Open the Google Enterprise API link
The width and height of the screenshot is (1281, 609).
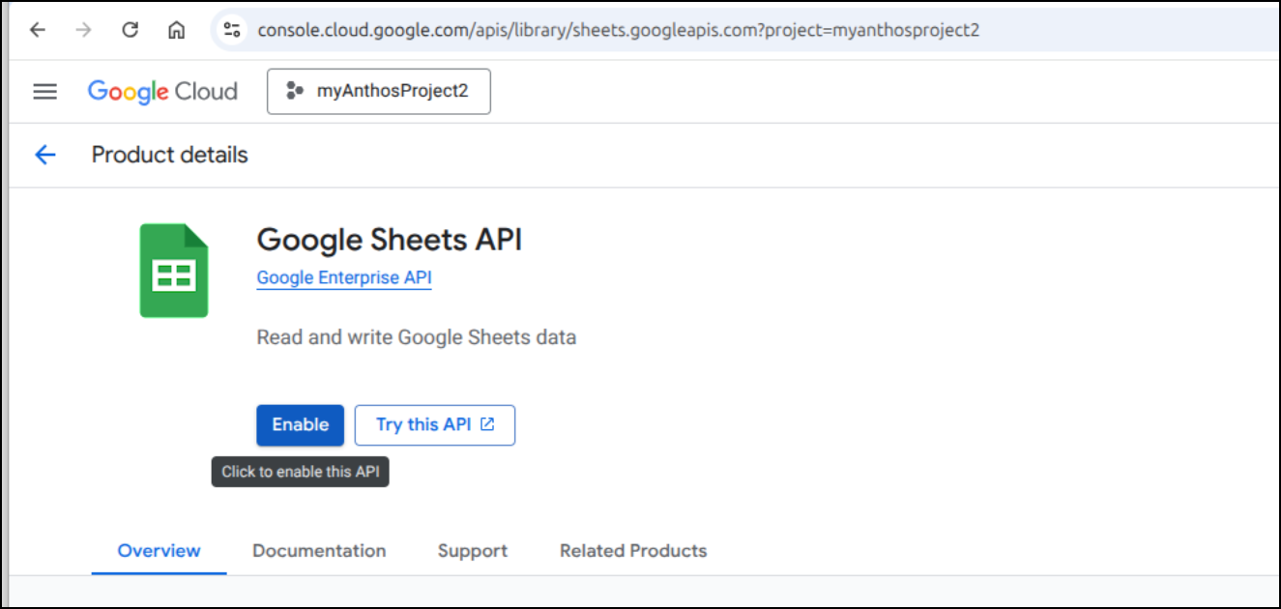(x=344, y=278)
